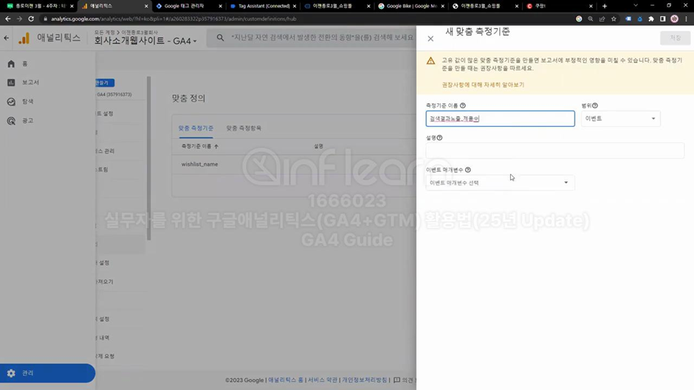The image size is (694, 390).
Task: Switch to 맞춤 측정기준 tab
Action: (x=196, y=128)
